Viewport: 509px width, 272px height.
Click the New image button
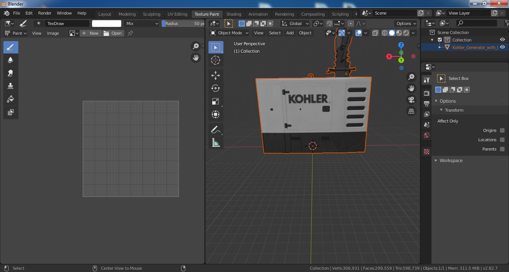[90, 33]
